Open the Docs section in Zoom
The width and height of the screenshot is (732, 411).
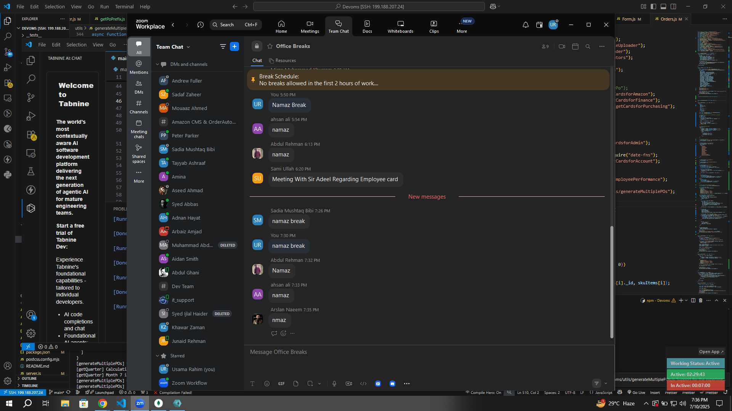coord(367,26)
